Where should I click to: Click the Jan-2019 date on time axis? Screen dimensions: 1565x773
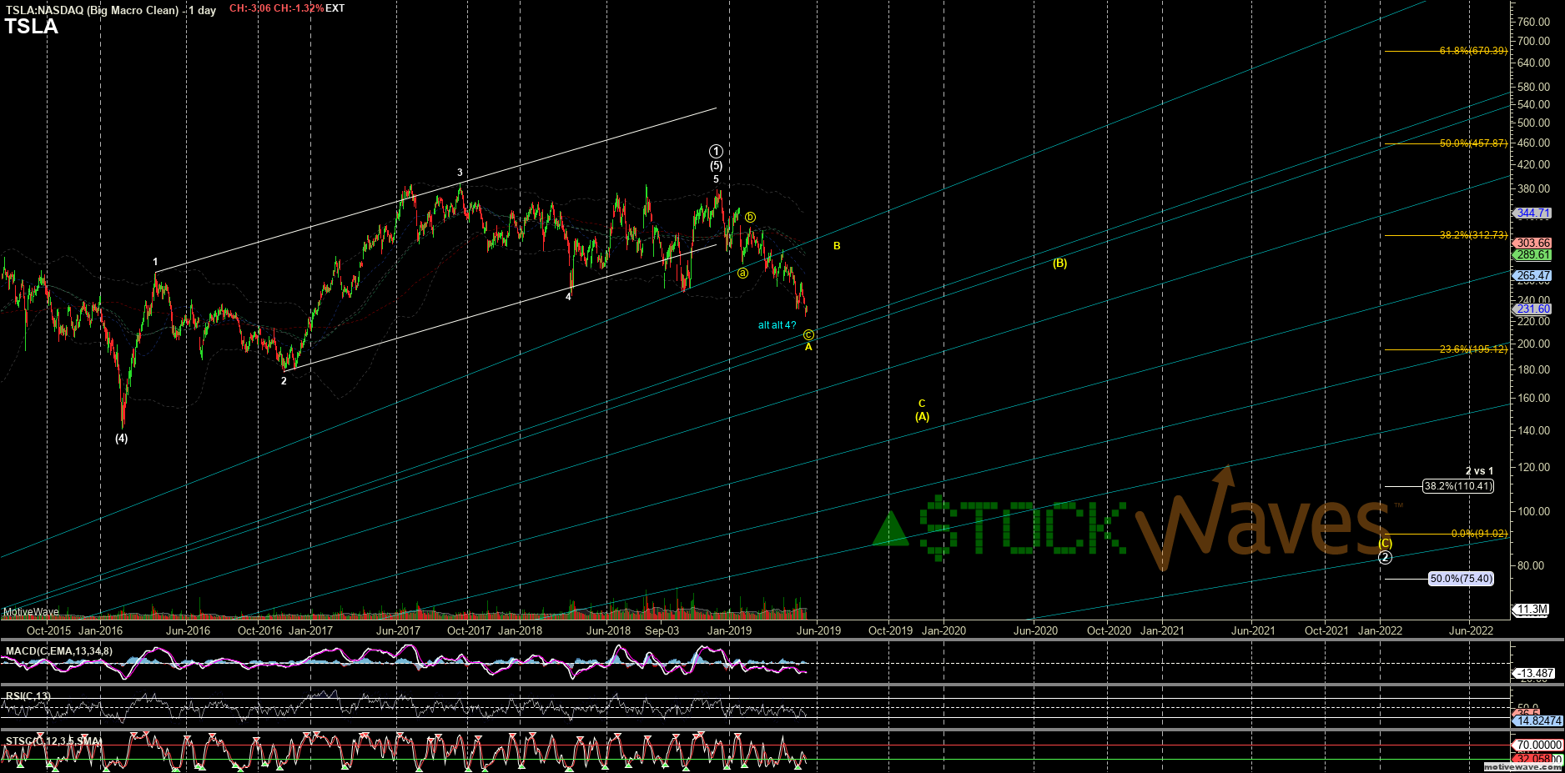coord(729,631)
